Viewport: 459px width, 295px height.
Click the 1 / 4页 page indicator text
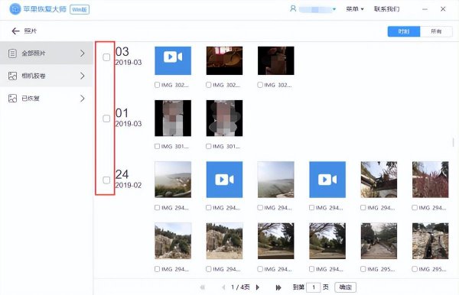click(240, 287)
